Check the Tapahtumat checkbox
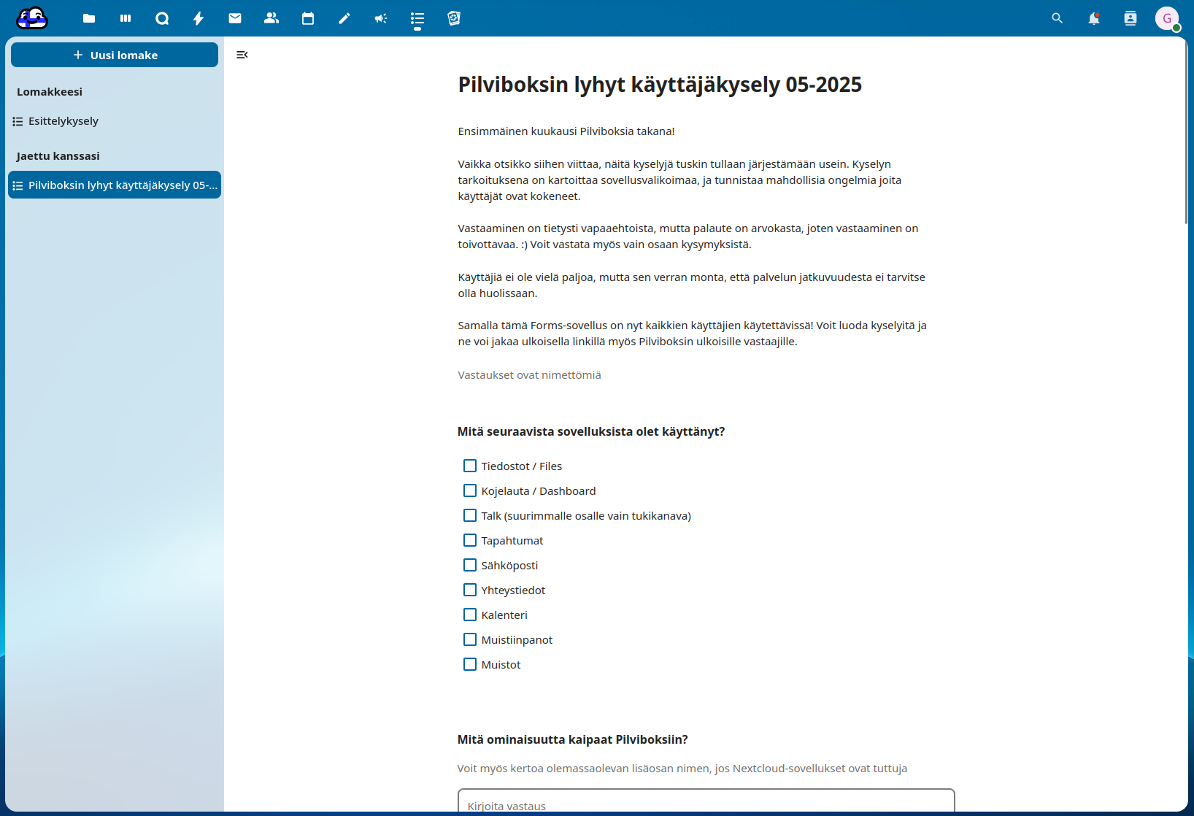1194x816 pixels. click(x=470, y=540)
